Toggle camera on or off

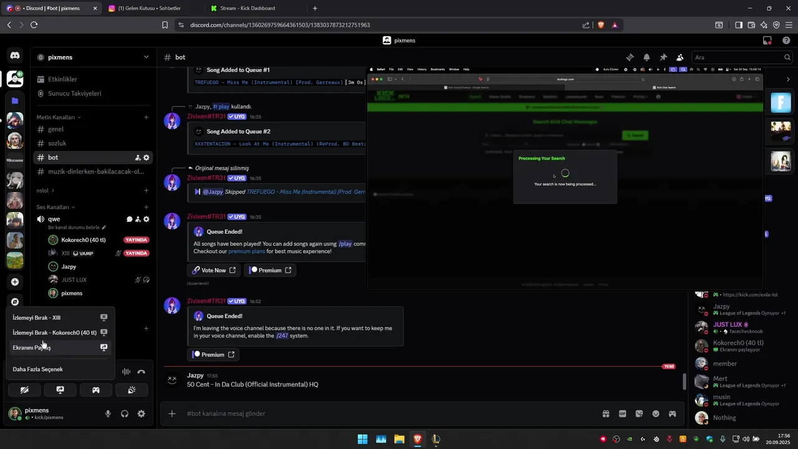pyautogui.click(x=24, y=390)
